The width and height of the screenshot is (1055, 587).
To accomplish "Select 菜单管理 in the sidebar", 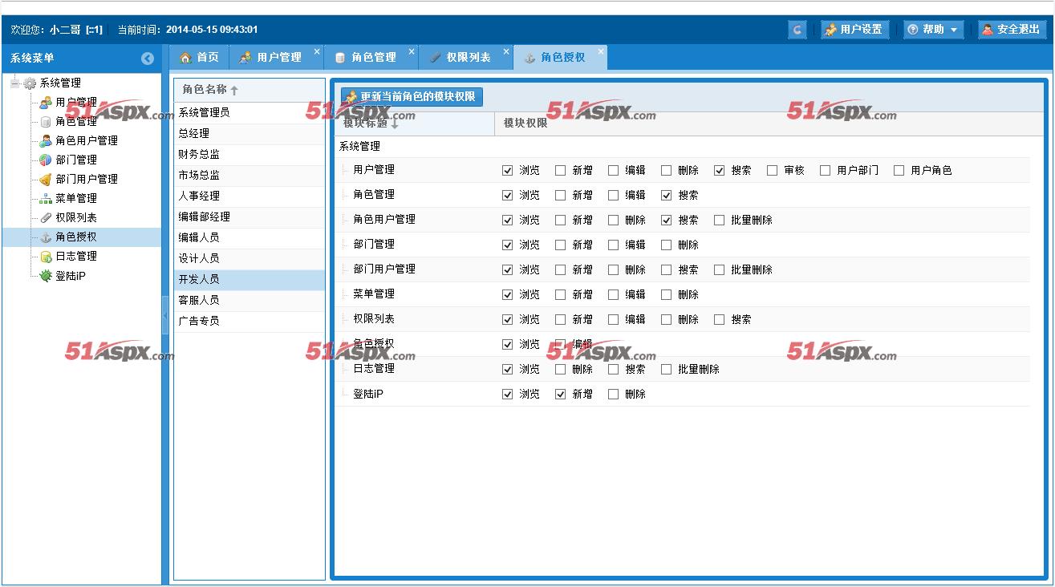I will (76, 198).
